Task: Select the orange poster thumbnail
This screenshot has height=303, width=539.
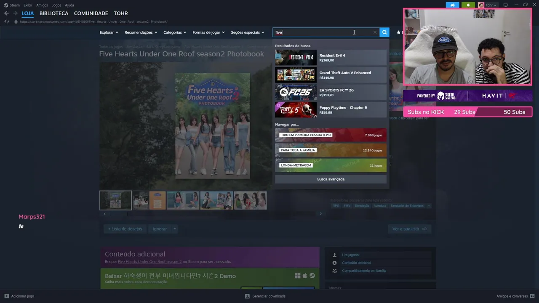Action: 157,200
